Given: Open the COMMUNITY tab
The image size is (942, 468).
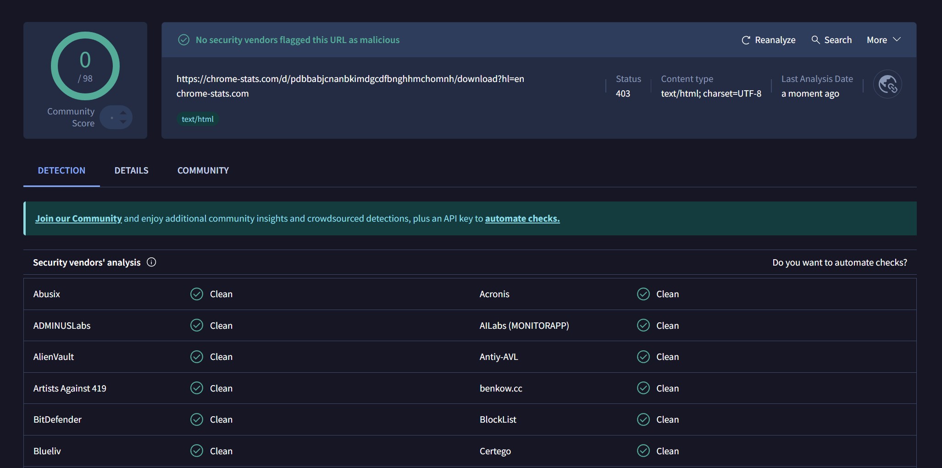Looking at the screenshot, I should [x=203, y=170].
